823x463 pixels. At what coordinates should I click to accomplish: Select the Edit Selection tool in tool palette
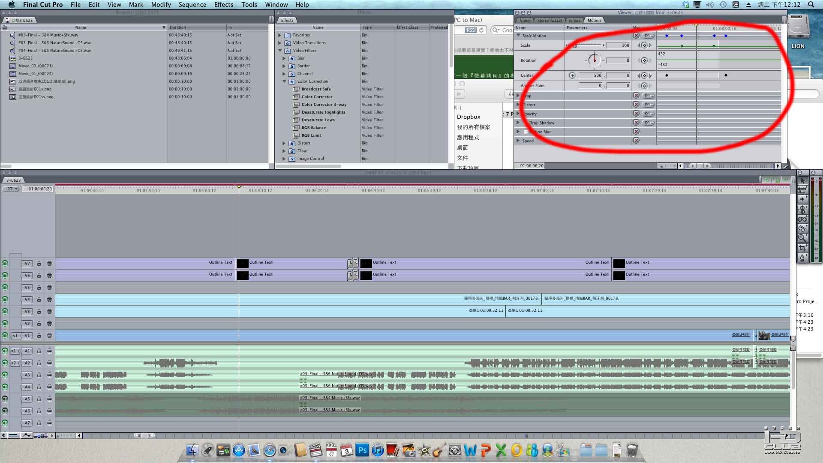click(x=802, y=190)
